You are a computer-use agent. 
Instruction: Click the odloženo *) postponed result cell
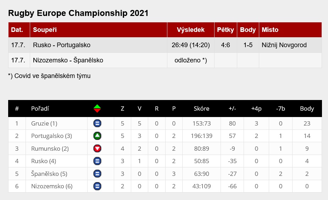click(191, 60)
